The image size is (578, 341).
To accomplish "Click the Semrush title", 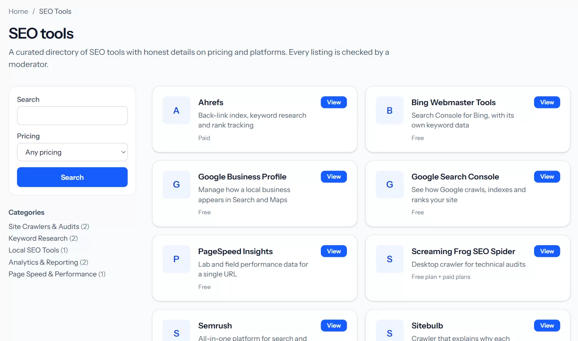I will (x=215, y=326).
